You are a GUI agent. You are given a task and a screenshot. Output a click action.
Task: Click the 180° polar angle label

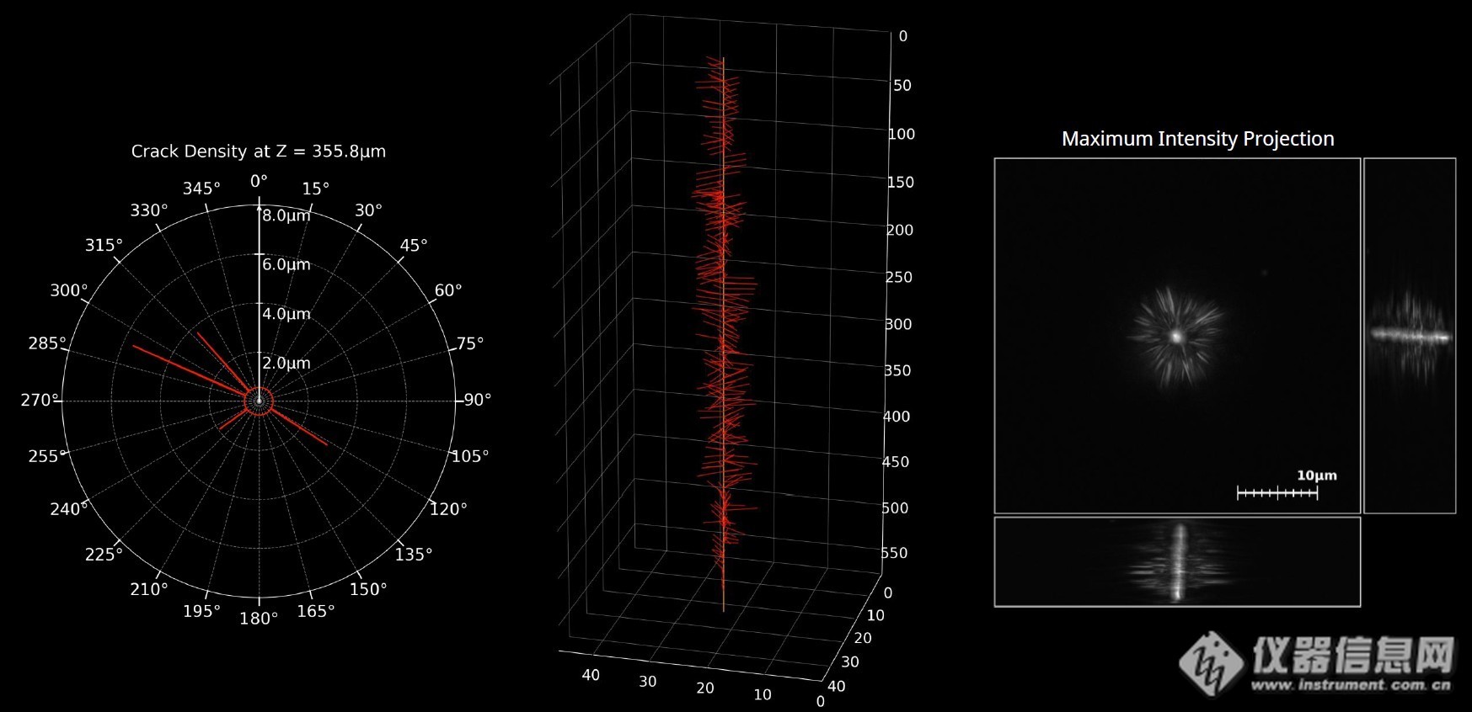coord(259,619)
